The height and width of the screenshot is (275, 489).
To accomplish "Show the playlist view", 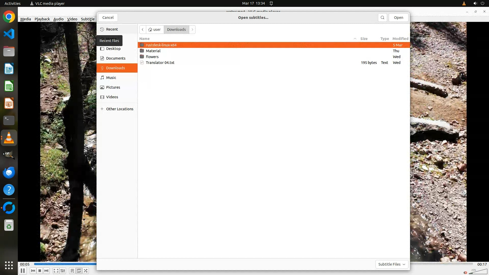I will coord(72,271).
